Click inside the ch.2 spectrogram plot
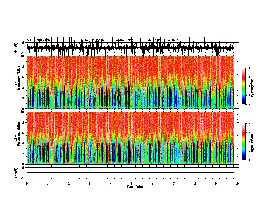The width and height of the screenshot is (267, 206). click(130, 138)
